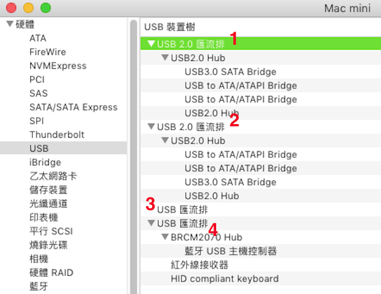
Task: Collapse the BRCM2070 Hub disclosure triangle
Action: point(165,237)
